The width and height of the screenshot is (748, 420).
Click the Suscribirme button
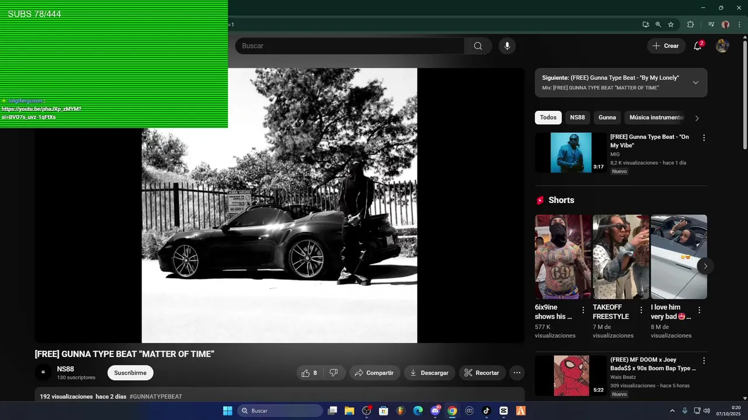130,373
